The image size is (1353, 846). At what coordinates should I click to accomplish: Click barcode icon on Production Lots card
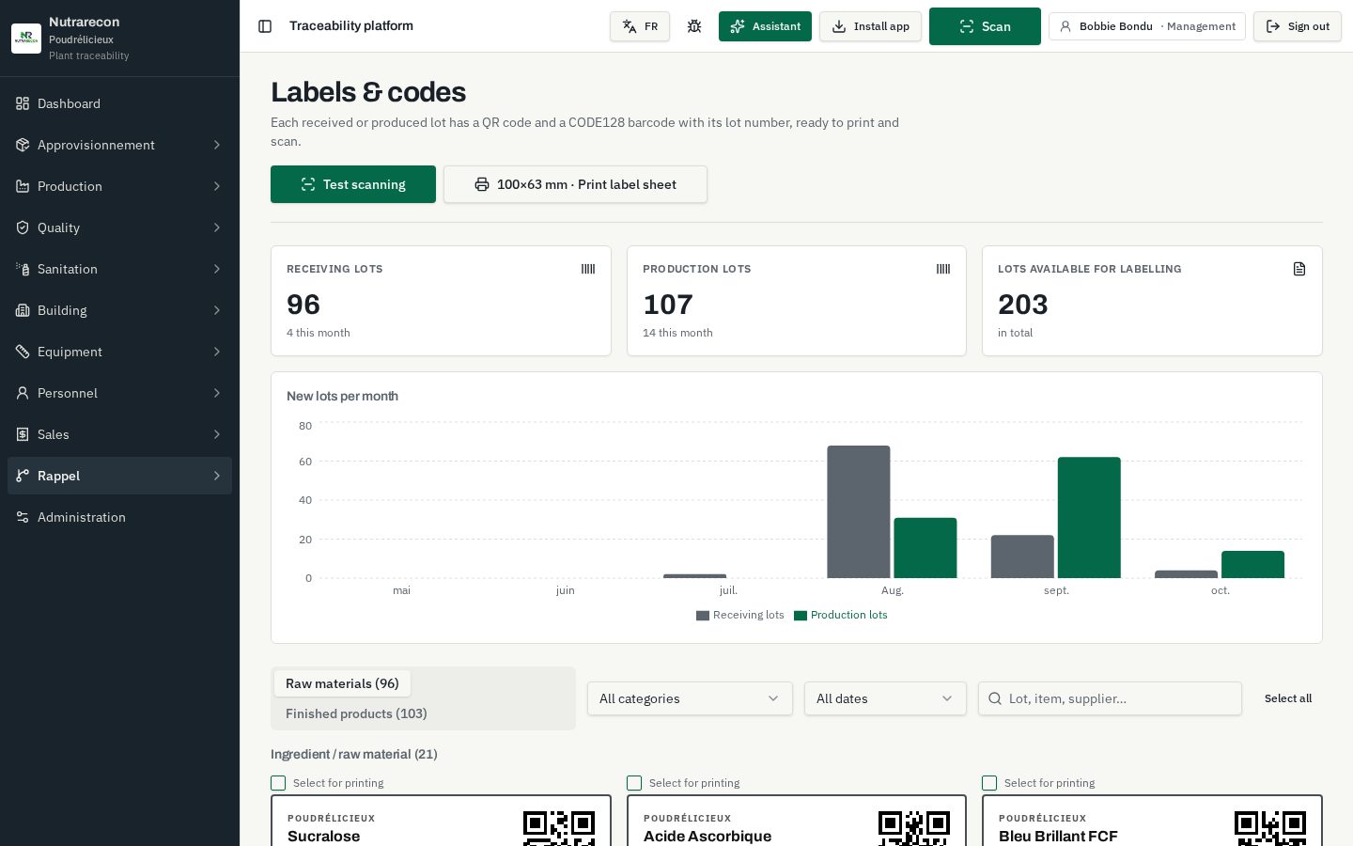(943, 269)
